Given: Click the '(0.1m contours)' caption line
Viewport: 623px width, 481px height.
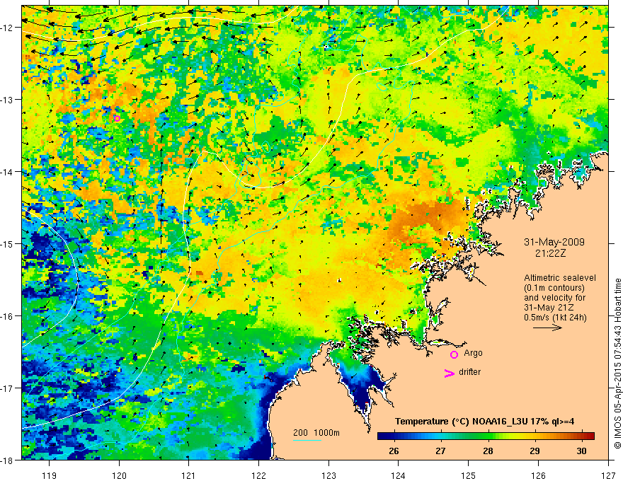Looking at the screenshot, I should point(554,288).
